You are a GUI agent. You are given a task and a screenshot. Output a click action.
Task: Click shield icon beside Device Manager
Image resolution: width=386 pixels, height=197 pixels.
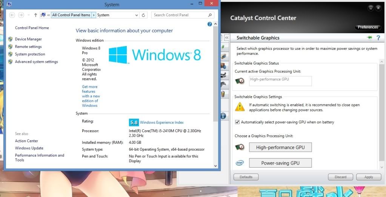point(10,39)
